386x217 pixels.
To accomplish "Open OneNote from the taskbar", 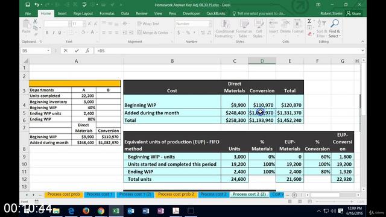I will tap(161, 211).
